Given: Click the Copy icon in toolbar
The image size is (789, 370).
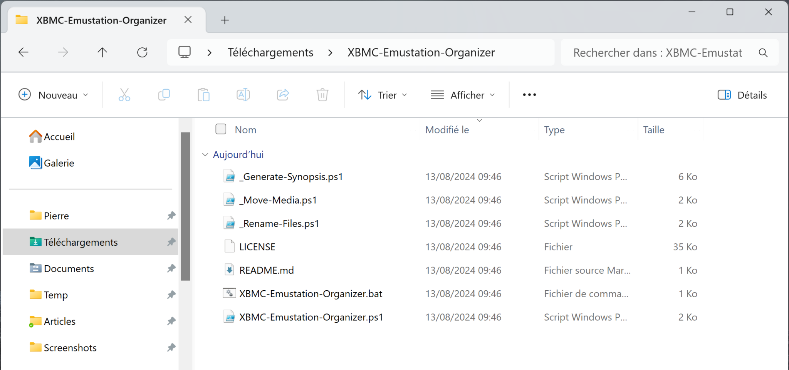Looking at the screenshot, I should tap(164, 95).
